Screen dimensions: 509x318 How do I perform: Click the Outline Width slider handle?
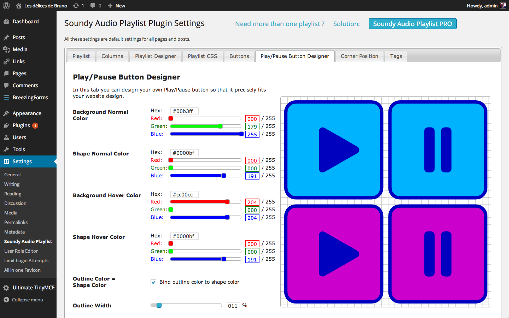(159, 305)
